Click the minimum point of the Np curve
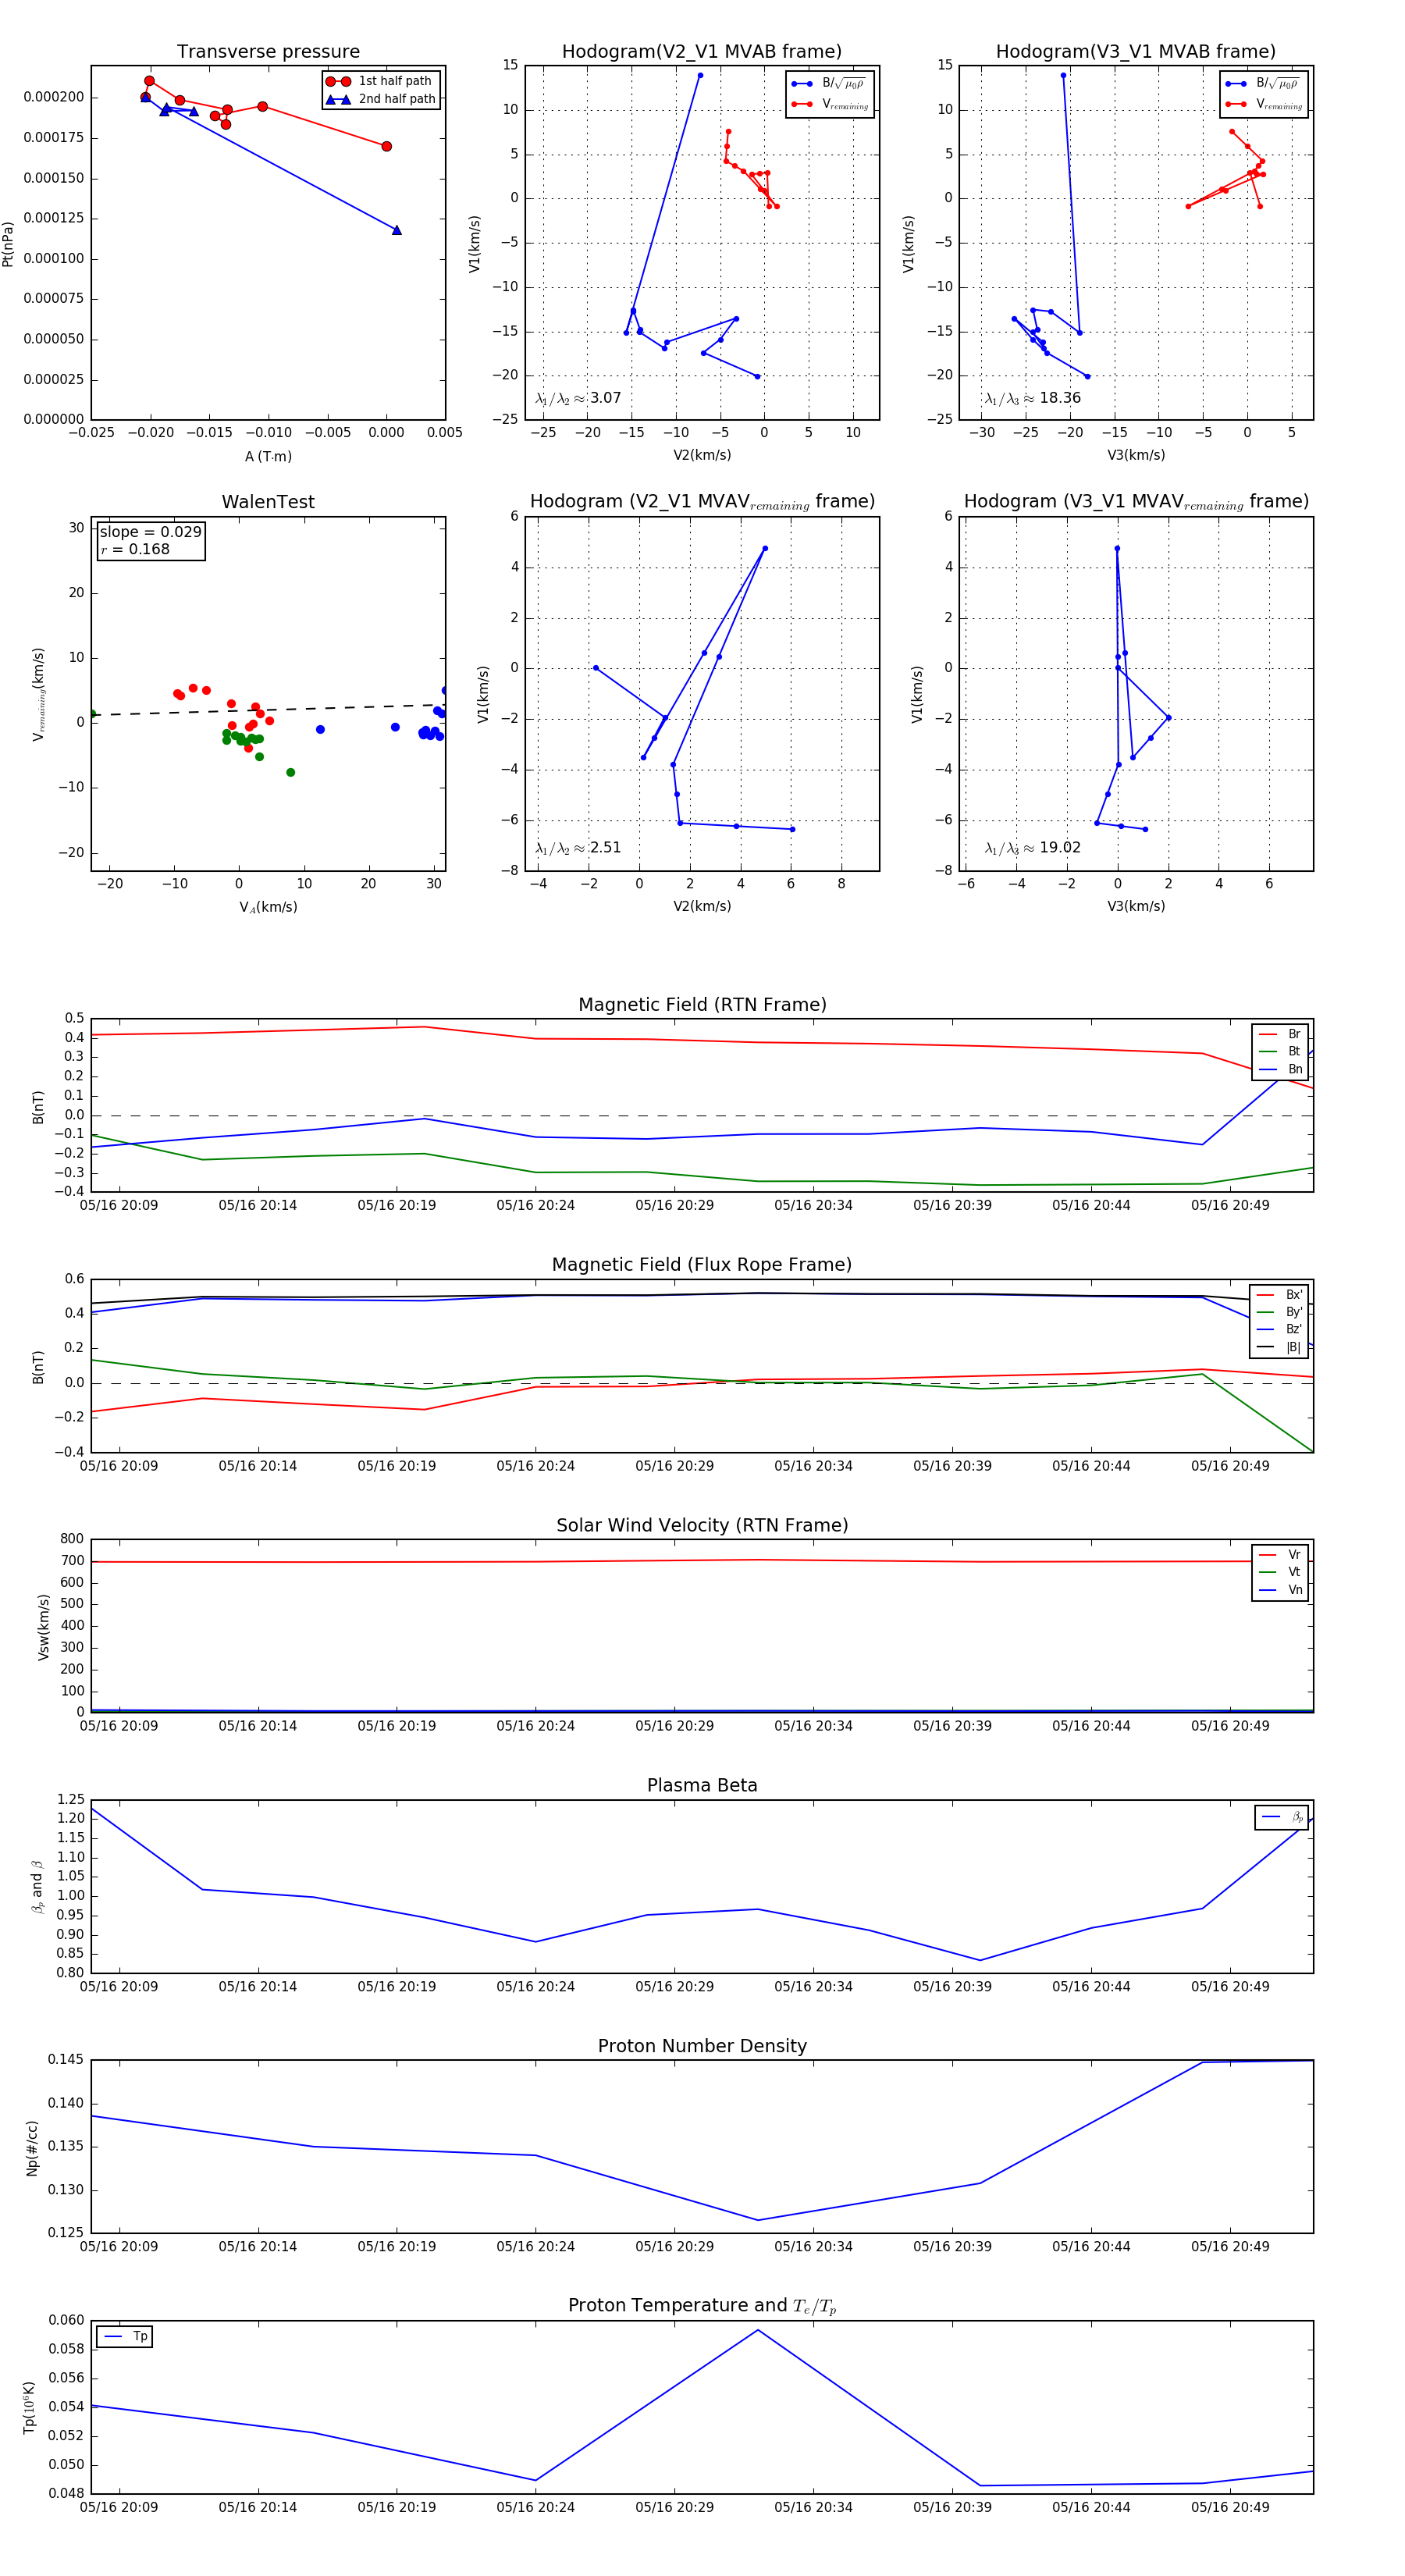The width and height of the screenshot is (1405, 2576). (x=758, y=2220)
